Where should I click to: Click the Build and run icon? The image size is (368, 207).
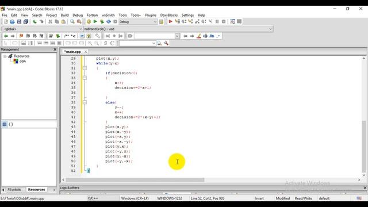click(102, 22)
